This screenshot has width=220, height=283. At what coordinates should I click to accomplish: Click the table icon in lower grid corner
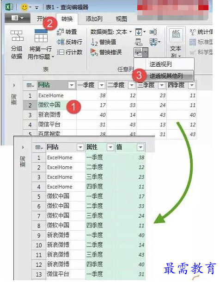click(39, 147)
